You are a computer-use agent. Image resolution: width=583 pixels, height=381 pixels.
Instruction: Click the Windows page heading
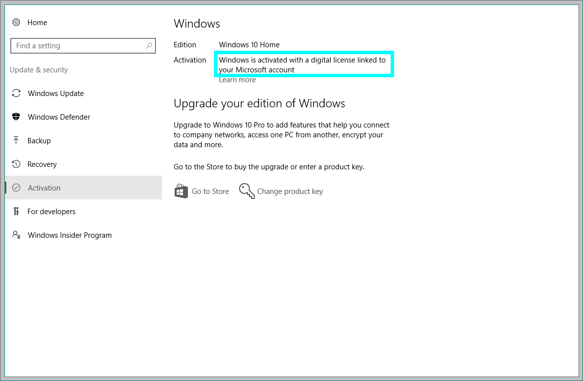tap(197, 24)
